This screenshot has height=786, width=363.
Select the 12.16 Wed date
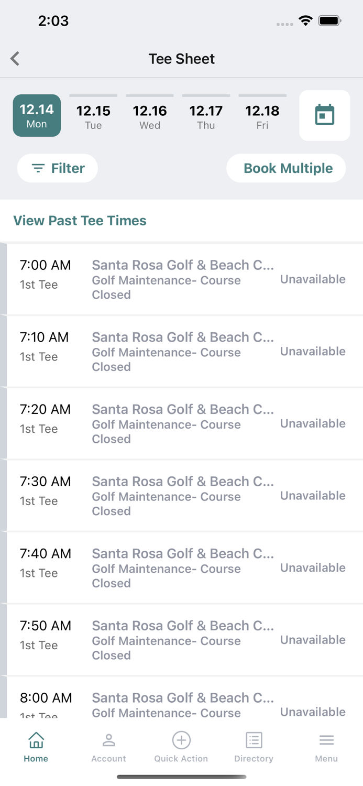(150, 115)
